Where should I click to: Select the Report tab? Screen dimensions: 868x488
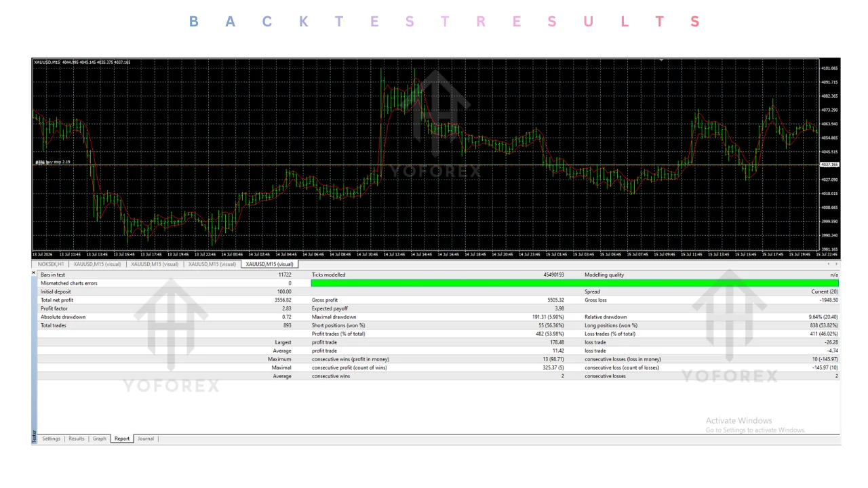[122, 439]
